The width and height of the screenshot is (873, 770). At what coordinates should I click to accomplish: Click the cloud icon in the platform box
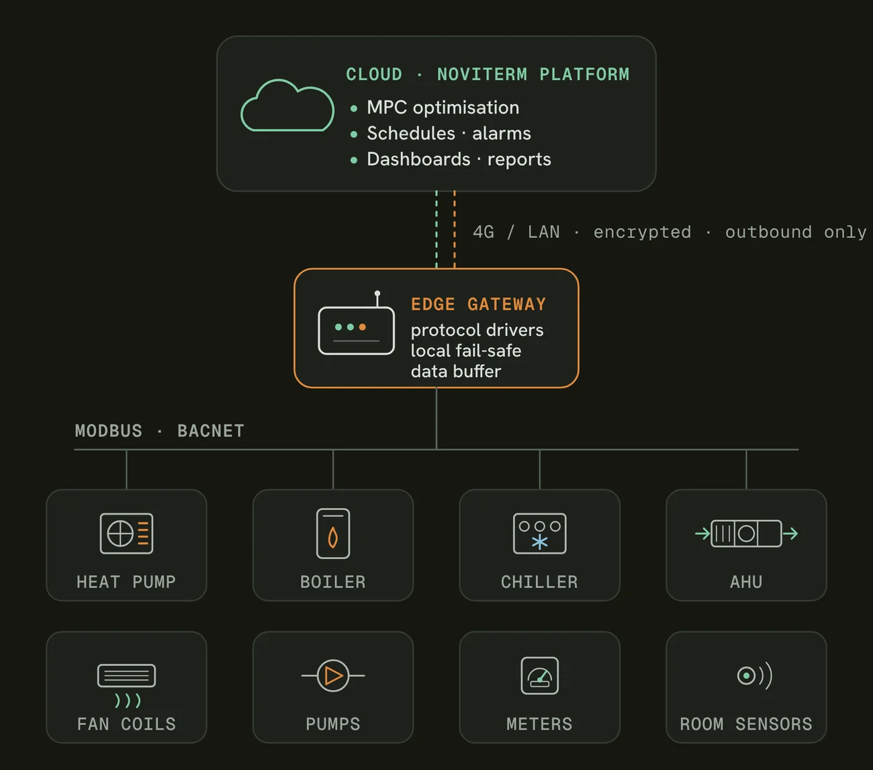(x=287, y=105)
